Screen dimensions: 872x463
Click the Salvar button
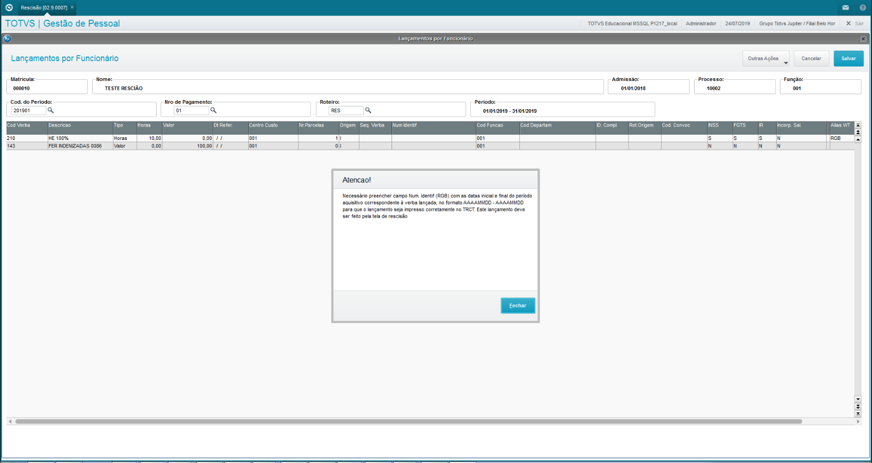(x=849, y=59)
